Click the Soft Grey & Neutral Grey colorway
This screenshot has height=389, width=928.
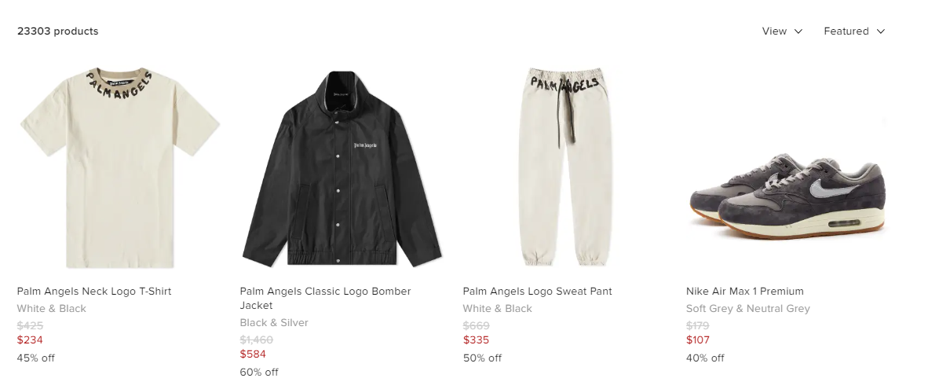coord(748,309)
